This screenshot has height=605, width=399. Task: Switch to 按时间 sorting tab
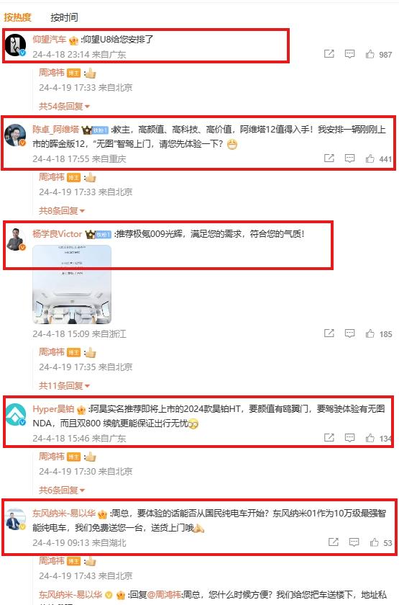coord(64,17)
